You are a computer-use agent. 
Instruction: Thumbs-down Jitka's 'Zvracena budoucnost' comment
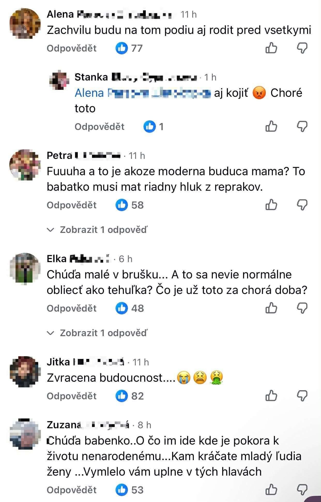[302, 396]
